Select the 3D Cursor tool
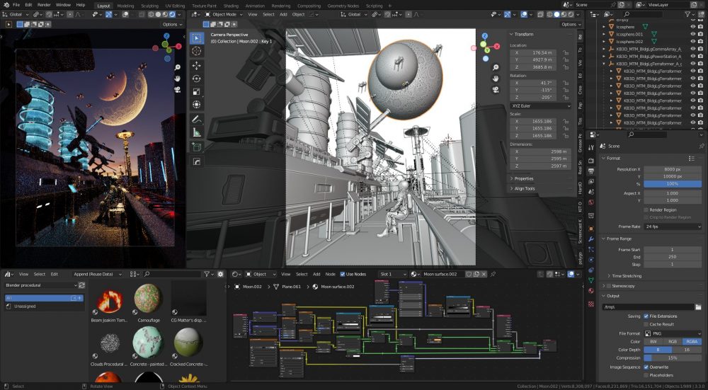Viewport: 708px width, 390px height. pos(196,51)
